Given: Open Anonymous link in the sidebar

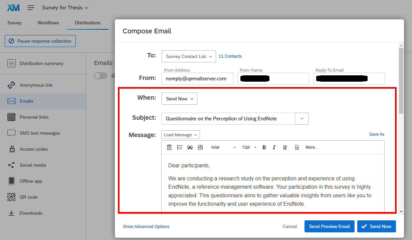Looking at the screenshot, I should 36,85.
